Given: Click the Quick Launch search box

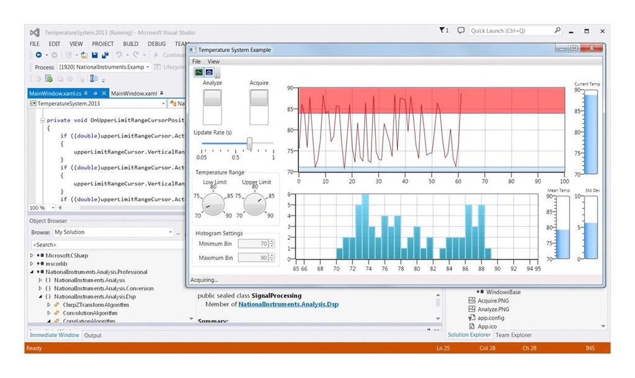Looking at the screenshot, I should click(x=515, y=31).
